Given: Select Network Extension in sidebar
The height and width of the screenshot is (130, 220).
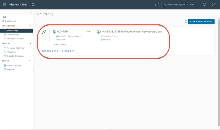Looking at the screenshot, I should tap(16, 48).
